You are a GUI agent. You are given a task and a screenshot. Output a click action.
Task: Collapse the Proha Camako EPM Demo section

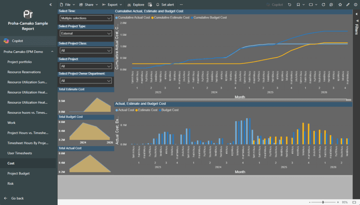coord(52,52)
